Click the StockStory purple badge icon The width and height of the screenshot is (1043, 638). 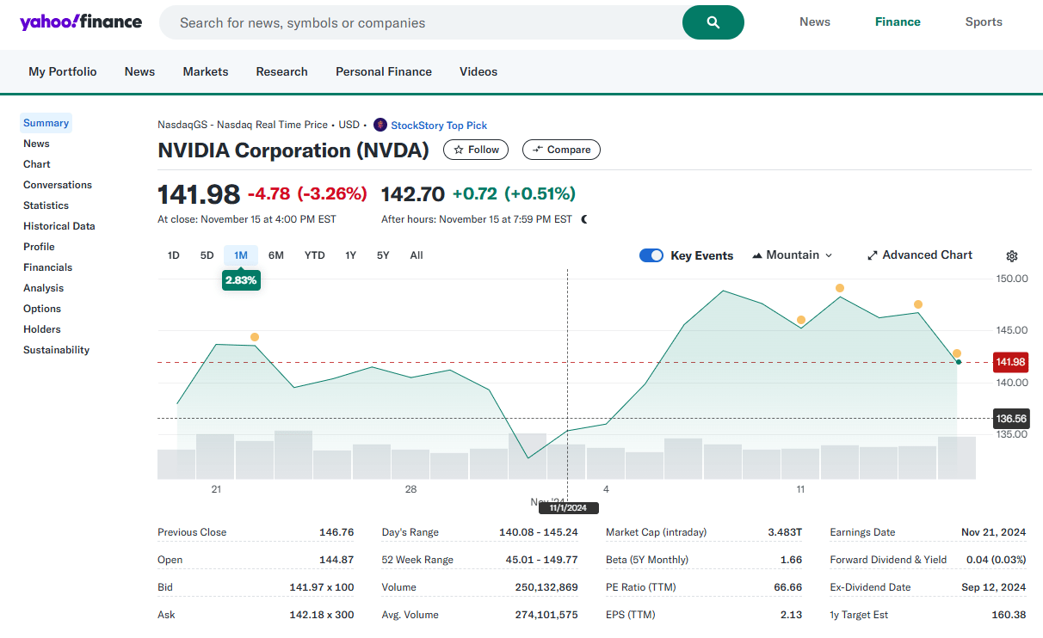[380, 125]
